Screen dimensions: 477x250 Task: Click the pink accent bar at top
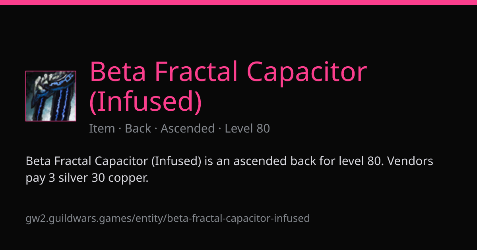(x=238, y=2)
